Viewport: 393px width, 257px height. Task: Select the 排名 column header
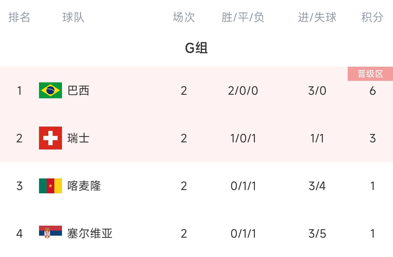click(19, 17)
